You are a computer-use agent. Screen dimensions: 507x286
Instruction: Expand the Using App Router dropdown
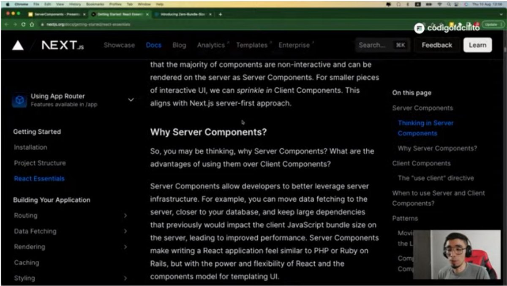(131, 100)
